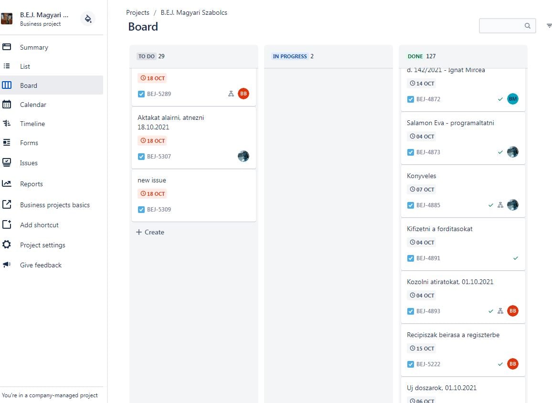Click the done checkmark on BEJ-4891
This screenshot has height=403, width=552.
[516, 258]
